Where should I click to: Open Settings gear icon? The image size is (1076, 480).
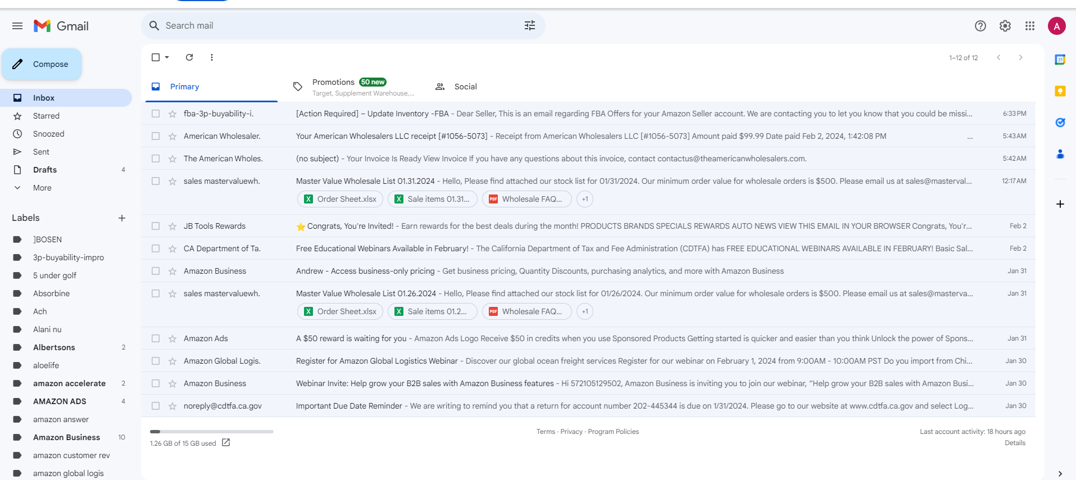(1005, 26)
